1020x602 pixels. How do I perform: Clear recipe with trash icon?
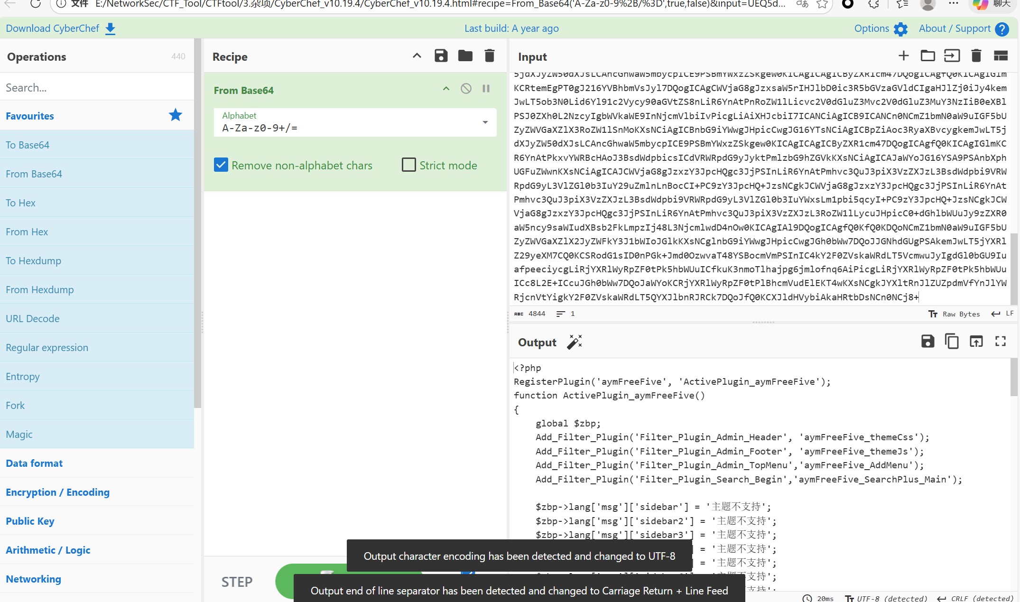(489, 56)
